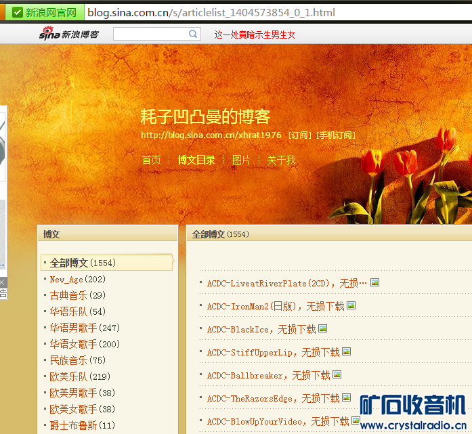Open the red headline link 这一处竟暗示生男生女
The height and width of the screenshot is (434, 472).
tap(255, 35)
